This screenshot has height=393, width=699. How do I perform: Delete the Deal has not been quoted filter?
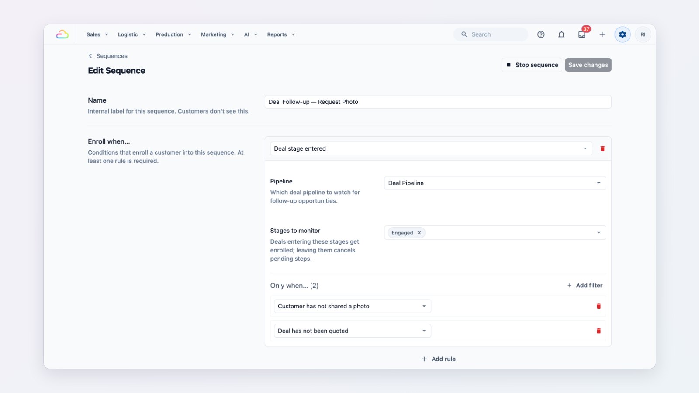click(x=599, y=331)
